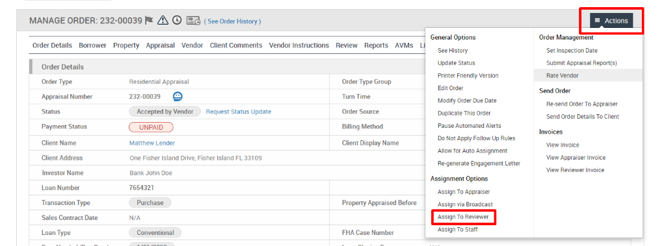Choose Assign To Reviewer option
Image resolution: width=666 pixels, height=246 pixels.
[463, 217]
